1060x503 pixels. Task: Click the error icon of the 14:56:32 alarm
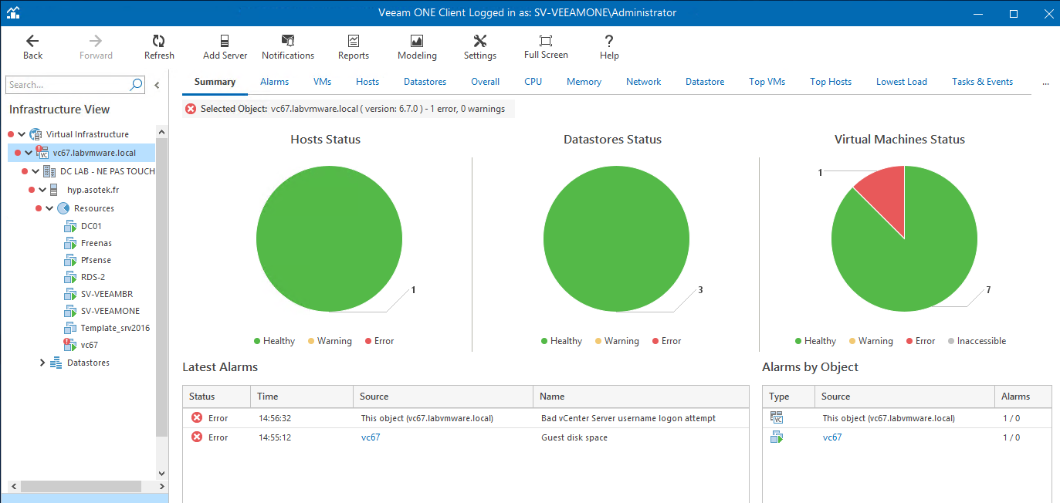[x=197, y=418]
